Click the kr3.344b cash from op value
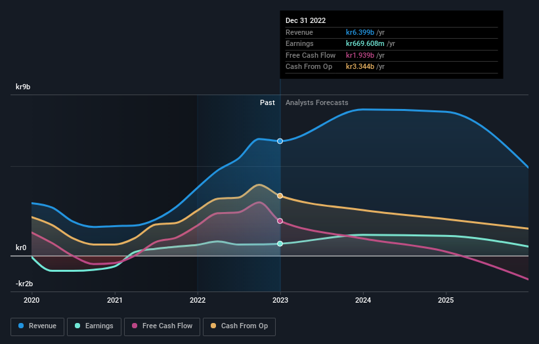This screenshot has height=344, width=539. (360, 67)
